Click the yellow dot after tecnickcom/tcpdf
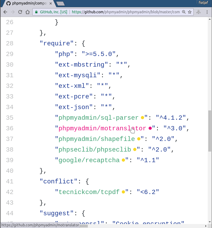The width and height of the screenshot is (212, 228). pos(123,192)
